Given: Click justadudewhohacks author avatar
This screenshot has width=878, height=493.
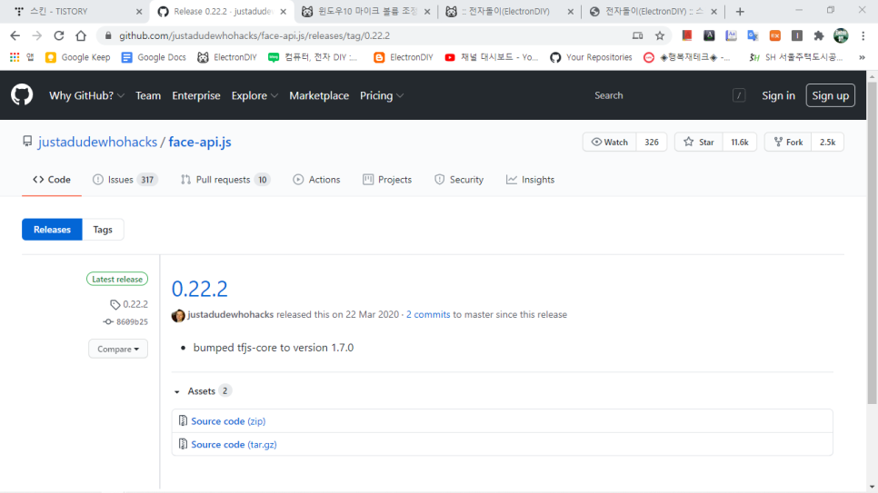Looking at the screenshot, I should 178,316.
